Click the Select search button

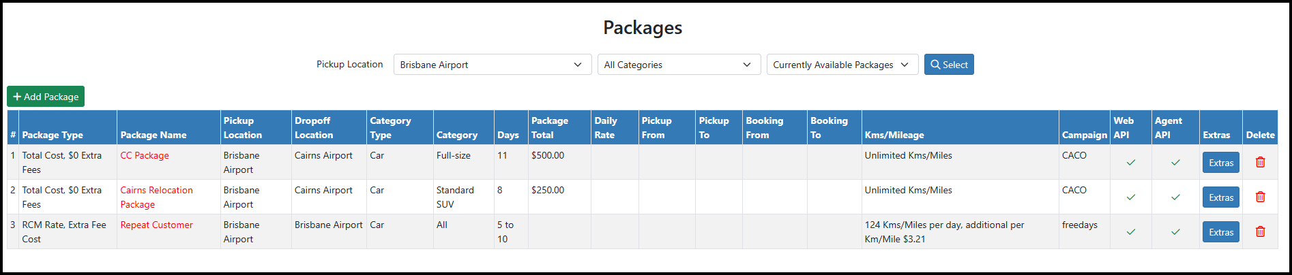(949, 65)
